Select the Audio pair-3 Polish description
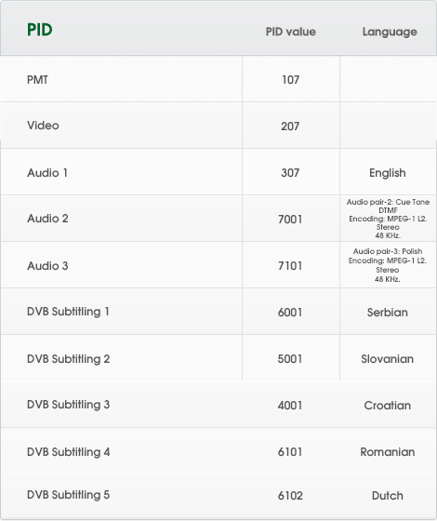Screen dimensions: 437x521 (x=388, y=265)
